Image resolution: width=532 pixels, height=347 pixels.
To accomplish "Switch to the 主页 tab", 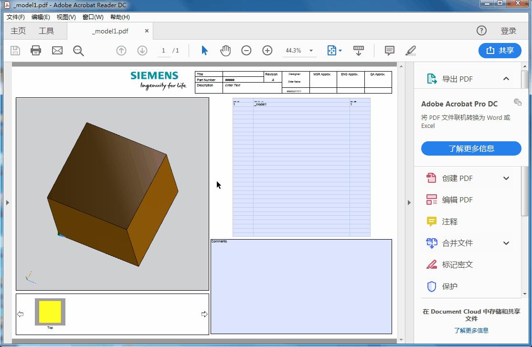I will [x=18, y=31].
